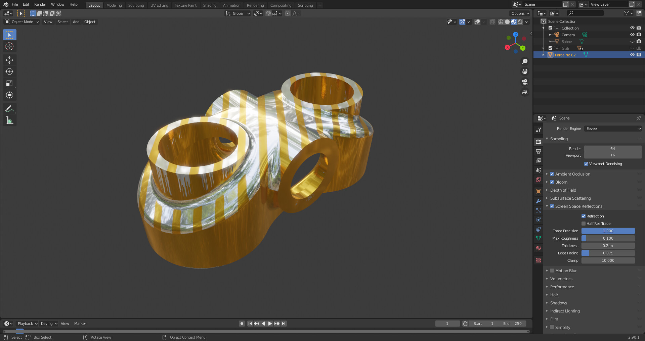Adjust the Max Roughness slider
The width and height of the screenshot is (645, 341).
[608, 238]
